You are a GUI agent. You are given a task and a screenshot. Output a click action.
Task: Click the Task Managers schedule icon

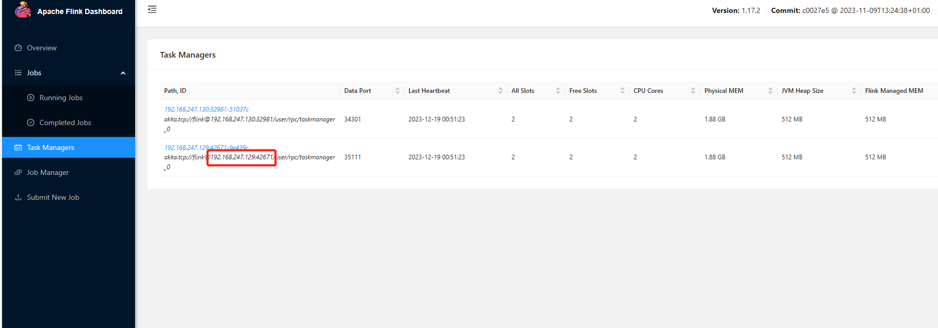point(18,147)
